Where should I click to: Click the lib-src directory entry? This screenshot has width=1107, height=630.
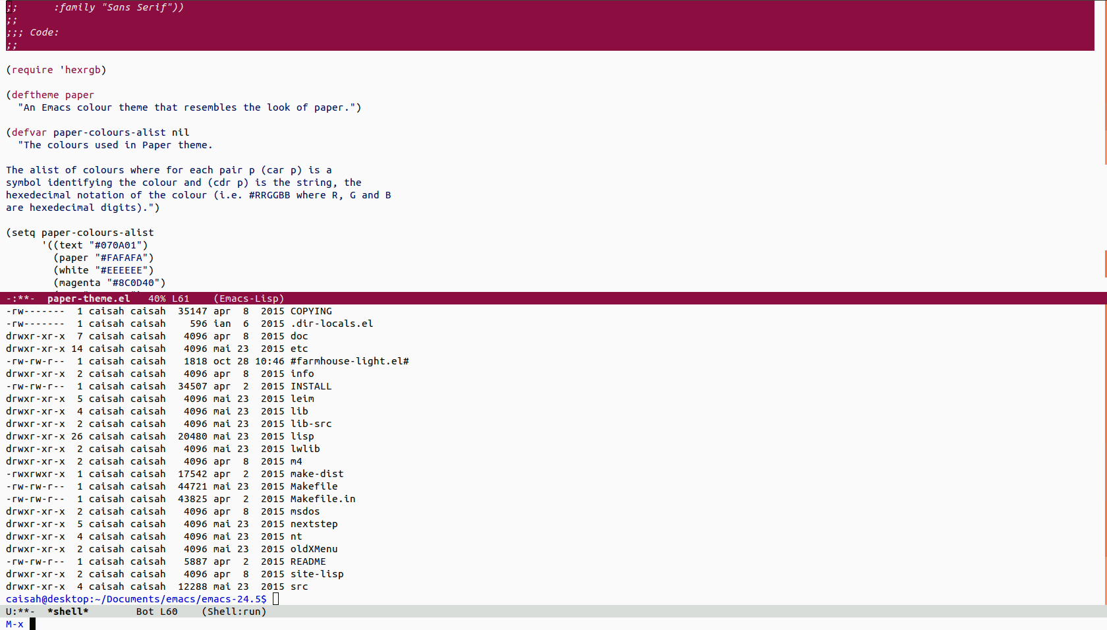(311, 424)
